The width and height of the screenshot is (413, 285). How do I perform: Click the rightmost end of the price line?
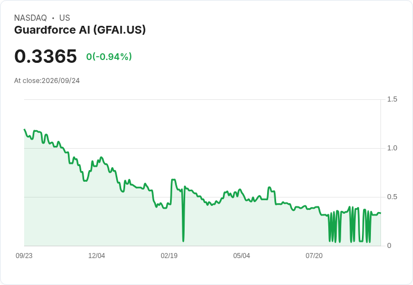380,213
